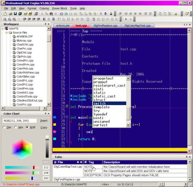Click the blue bookmark marker on line 27
193x187 pixels.
pos(55,117)
